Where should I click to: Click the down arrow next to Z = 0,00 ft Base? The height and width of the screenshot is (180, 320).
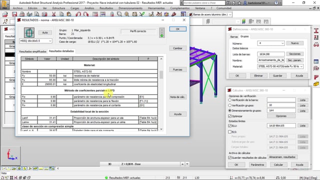tap(187, 164)
